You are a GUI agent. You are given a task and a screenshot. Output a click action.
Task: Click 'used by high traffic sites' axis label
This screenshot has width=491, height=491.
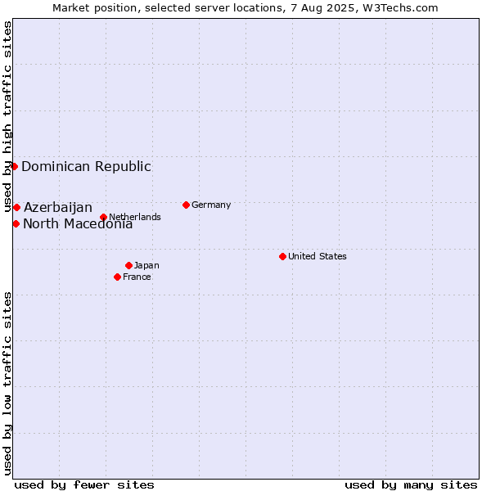tap(7, 117)
